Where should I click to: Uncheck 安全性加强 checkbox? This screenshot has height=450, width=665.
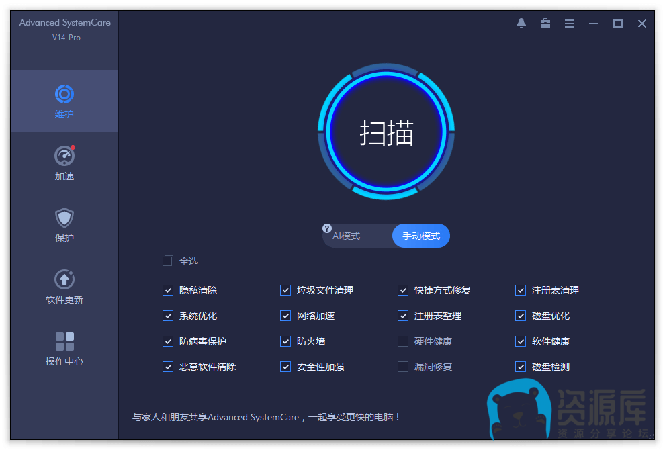[x=285, y=367]
